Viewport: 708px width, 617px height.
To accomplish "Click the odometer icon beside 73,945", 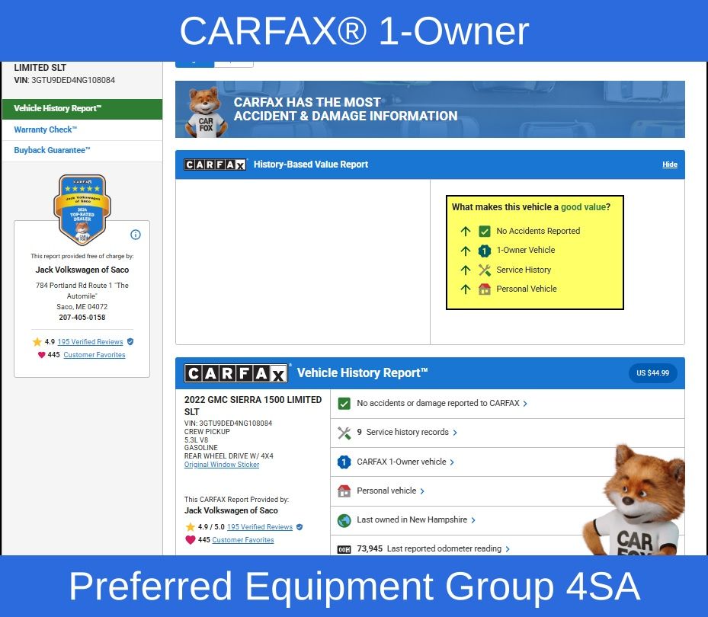I will pyautogui.click(x=344, y=549).
